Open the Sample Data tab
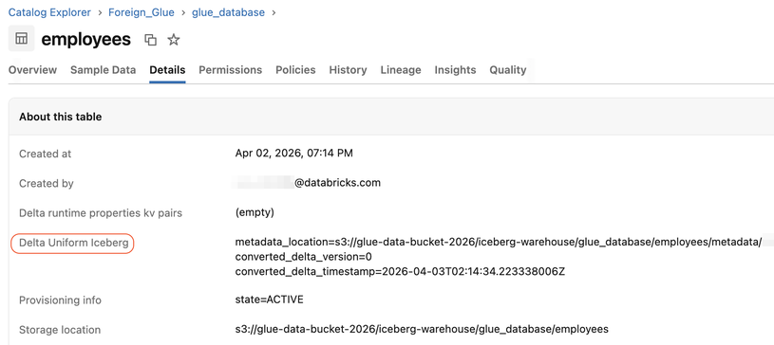Viewport: 774px width, 345px height. (x=104, y=70)
